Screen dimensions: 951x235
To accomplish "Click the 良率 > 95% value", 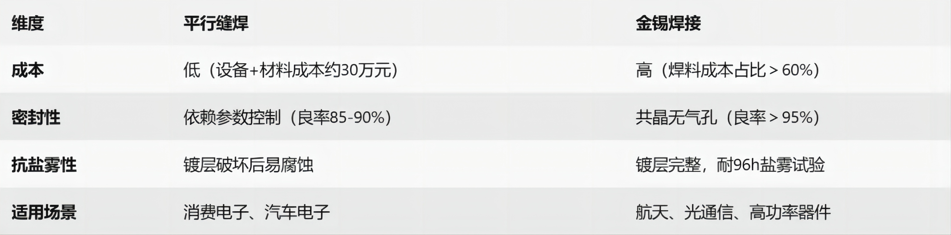I will [x=772, y=118].
